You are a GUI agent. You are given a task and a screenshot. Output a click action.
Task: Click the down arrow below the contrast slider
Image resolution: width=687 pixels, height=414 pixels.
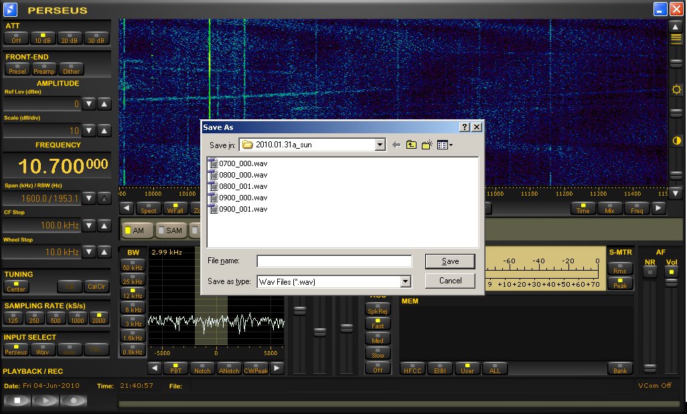click(x=676, y=193)
